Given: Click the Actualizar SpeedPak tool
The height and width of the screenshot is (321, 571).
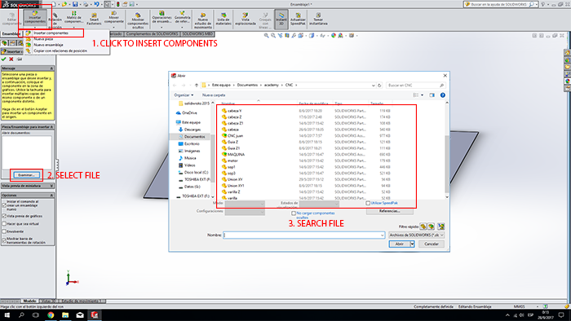Looking at the screenshot, I should pos(298,19).
